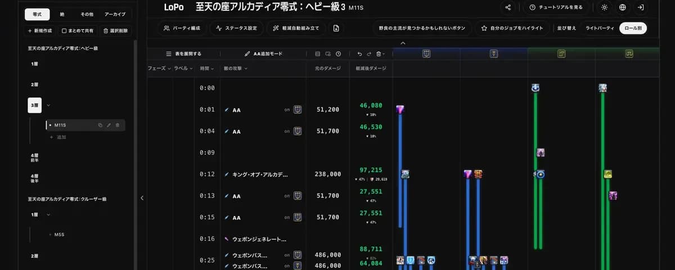Click the login arrow icon

tap(641, 7)
